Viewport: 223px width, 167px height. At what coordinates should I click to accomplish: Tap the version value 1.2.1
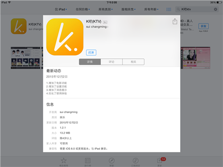(63, 128)
